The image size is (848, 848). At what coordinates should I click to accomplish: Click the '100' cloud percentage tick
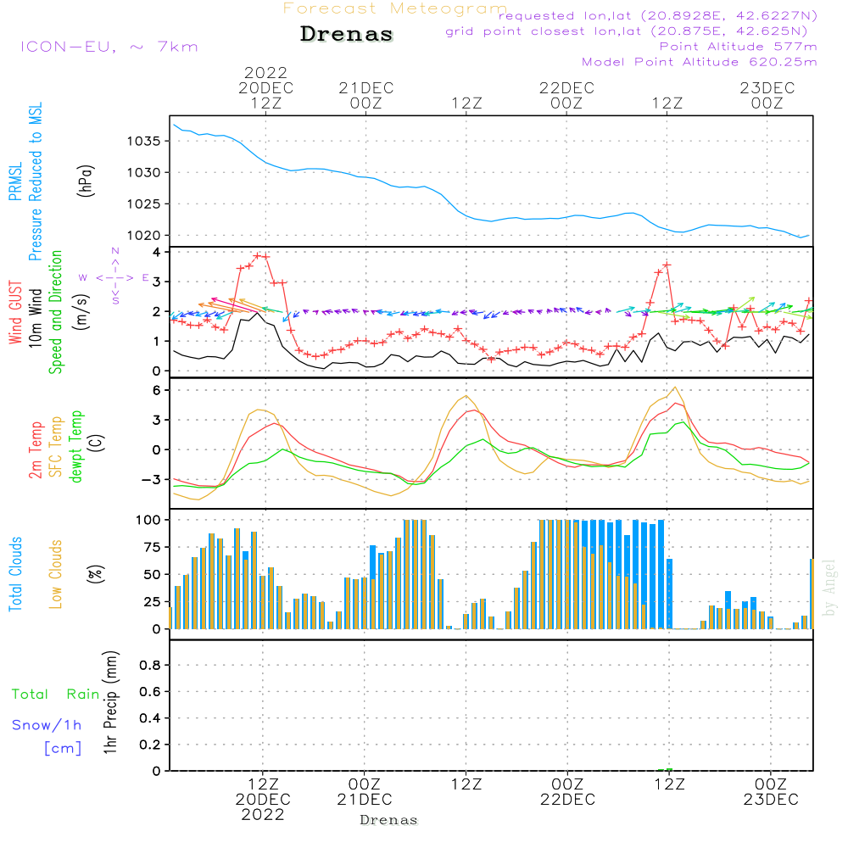(x=148, y=521)
